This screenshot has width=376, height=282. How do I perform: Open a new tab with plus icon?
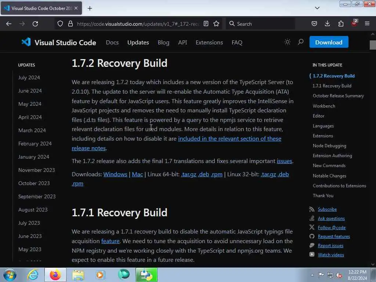click(x=90, y=8)
